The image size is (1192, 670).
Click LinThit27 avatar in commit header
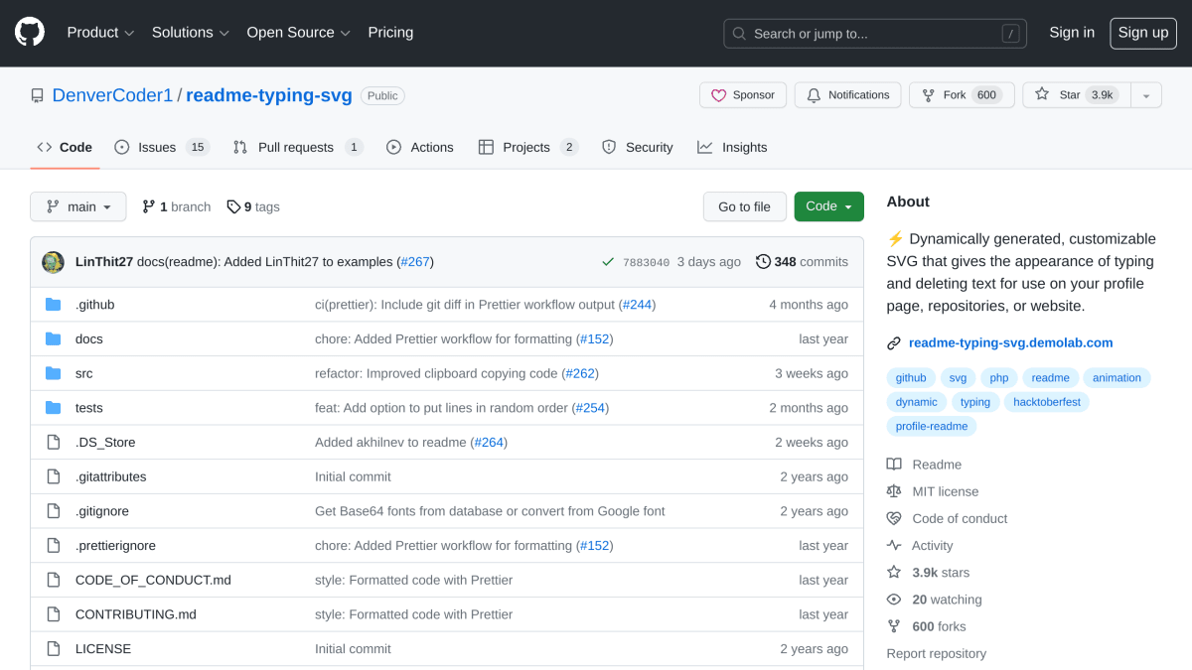[53, 262]
